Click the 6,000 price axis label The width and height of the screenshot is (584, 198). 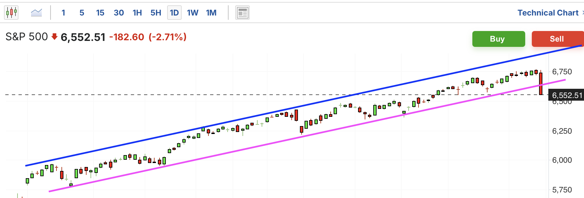(x=562, y=160)
